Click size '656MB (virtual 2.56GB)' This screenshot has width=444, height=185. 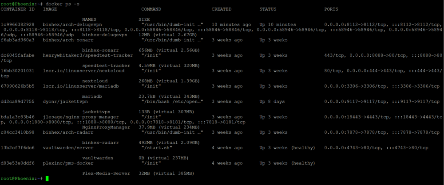point(169,50)
